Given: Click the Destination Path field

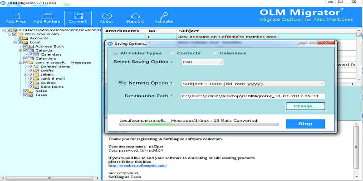Looking at the screenshot, I should click(x=253, y=96).
